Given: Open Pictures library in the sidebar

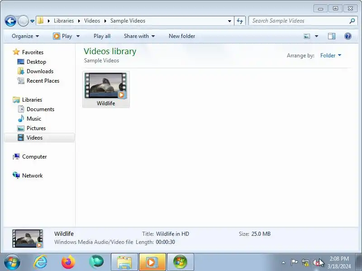Looking at the screenshot, I should [x=36, y=128].
